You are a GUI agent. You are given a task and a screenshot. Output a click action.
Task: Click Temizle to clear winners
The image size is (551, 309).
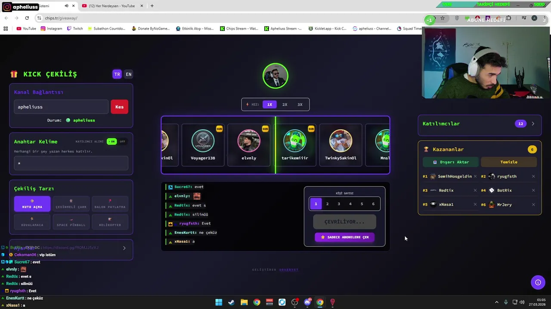[509, 162]
